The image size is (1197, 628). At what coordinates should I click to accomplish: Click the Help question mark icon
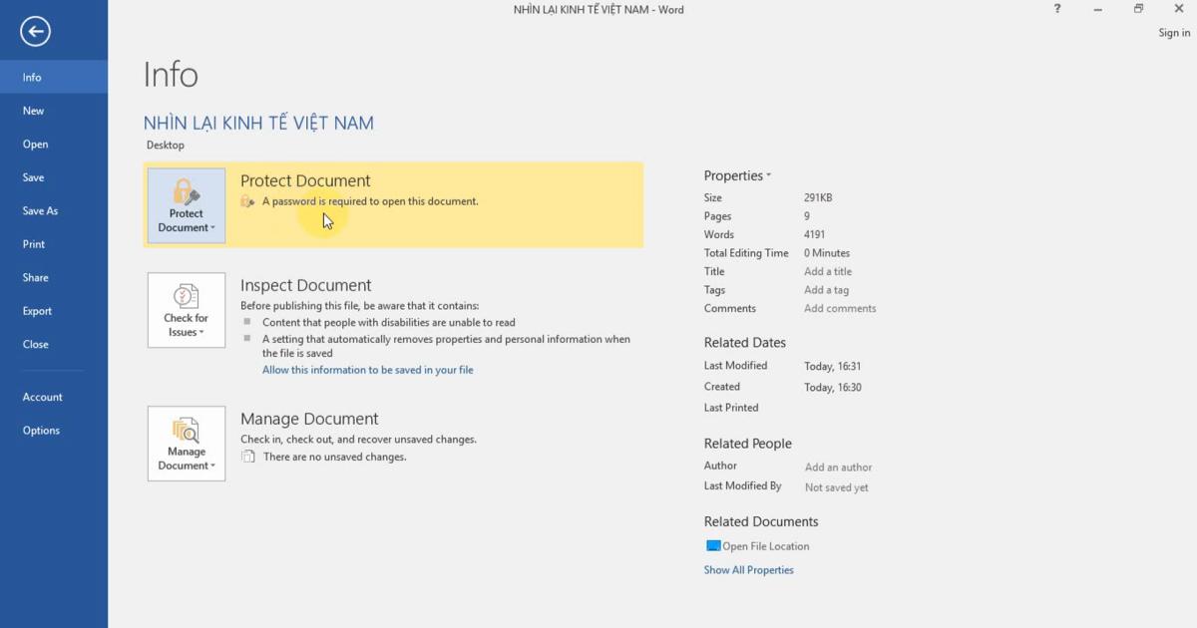[1056, 9]
